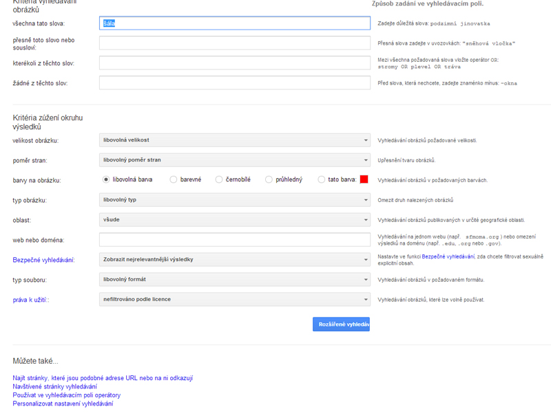Focus the 'žádné z těchto slov' field
The image size is (551, 420).
pyautogui.click(x=235, y=83)
